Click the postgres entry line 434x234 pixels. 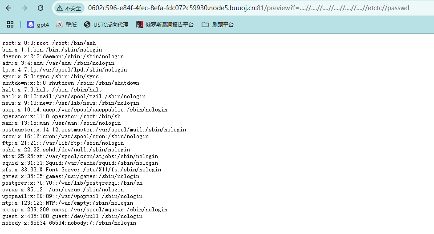point(72,183)
